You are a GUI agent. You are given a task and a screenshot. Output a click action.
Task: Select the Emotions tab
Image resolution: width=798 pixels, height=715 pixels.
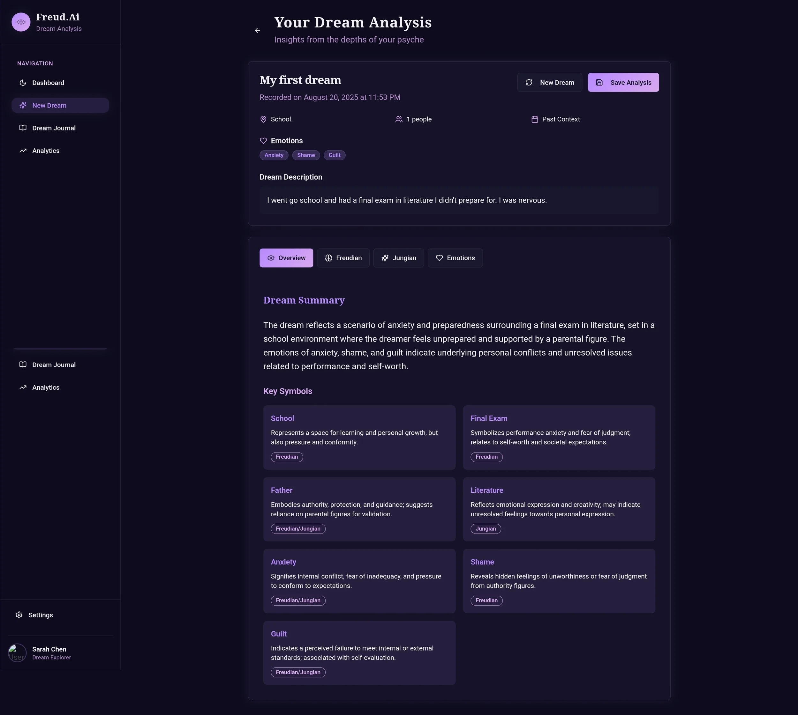pyautogui.click(x=455, y=258)
